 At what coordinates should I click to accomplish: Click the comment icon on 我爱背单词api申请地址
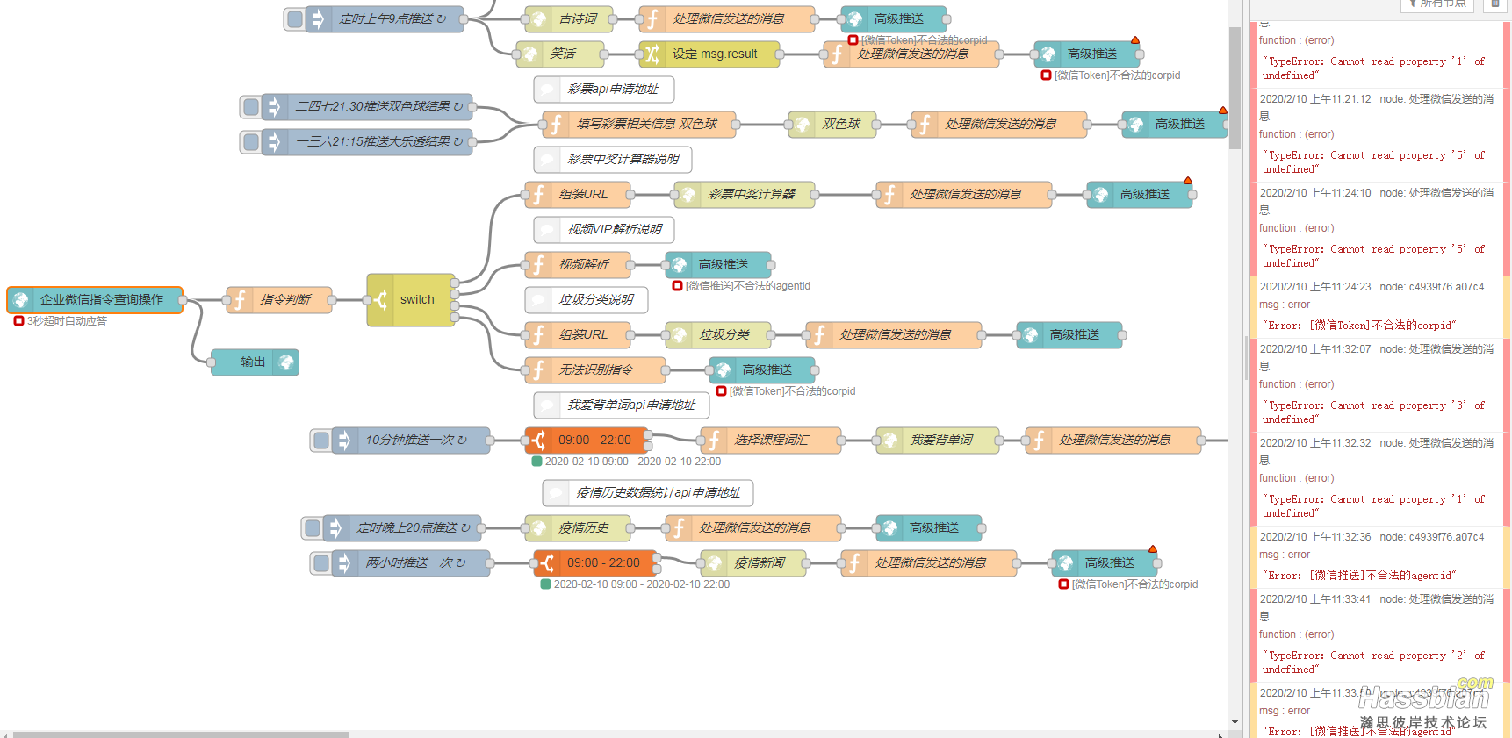click(547, 405)
